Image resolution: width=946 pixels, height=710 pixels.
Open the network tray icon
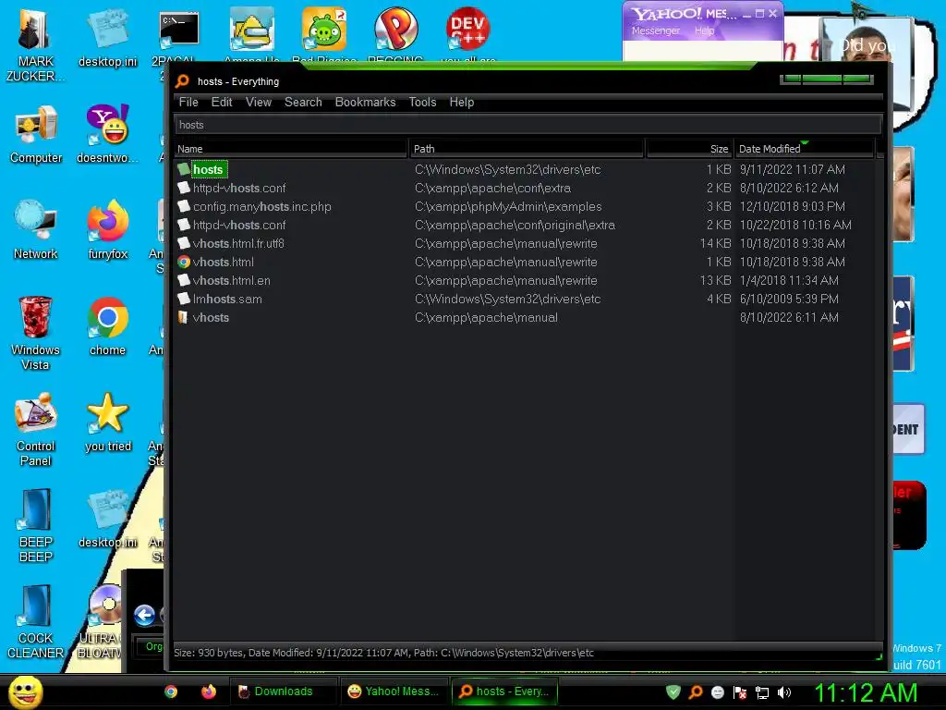click(x=762, y=692)
